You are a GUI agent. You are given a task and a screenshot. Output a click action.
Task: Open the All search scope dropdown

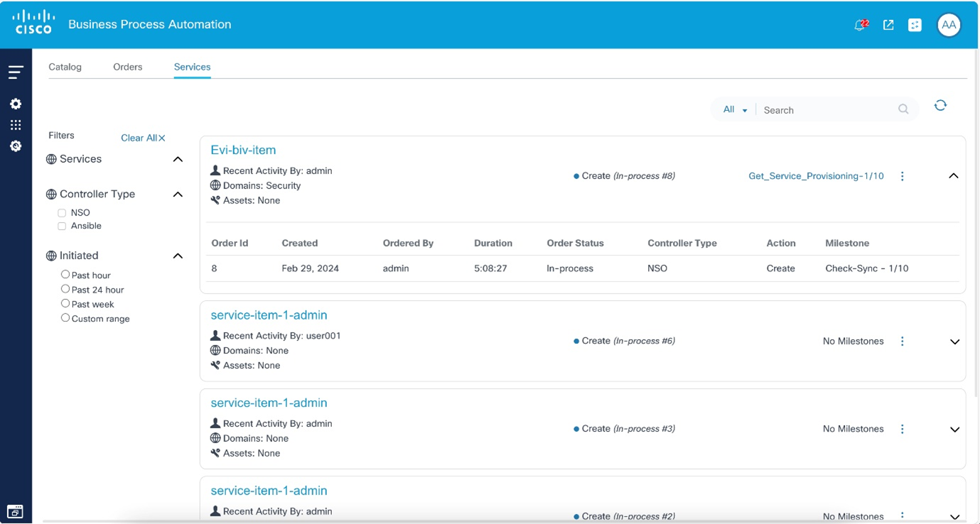click(735, 110)
